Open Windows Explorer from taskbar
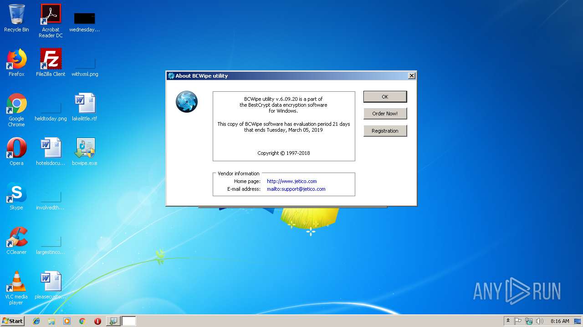Screen dimensions: 583x327 pyautogui.click(x=51, y=321)
